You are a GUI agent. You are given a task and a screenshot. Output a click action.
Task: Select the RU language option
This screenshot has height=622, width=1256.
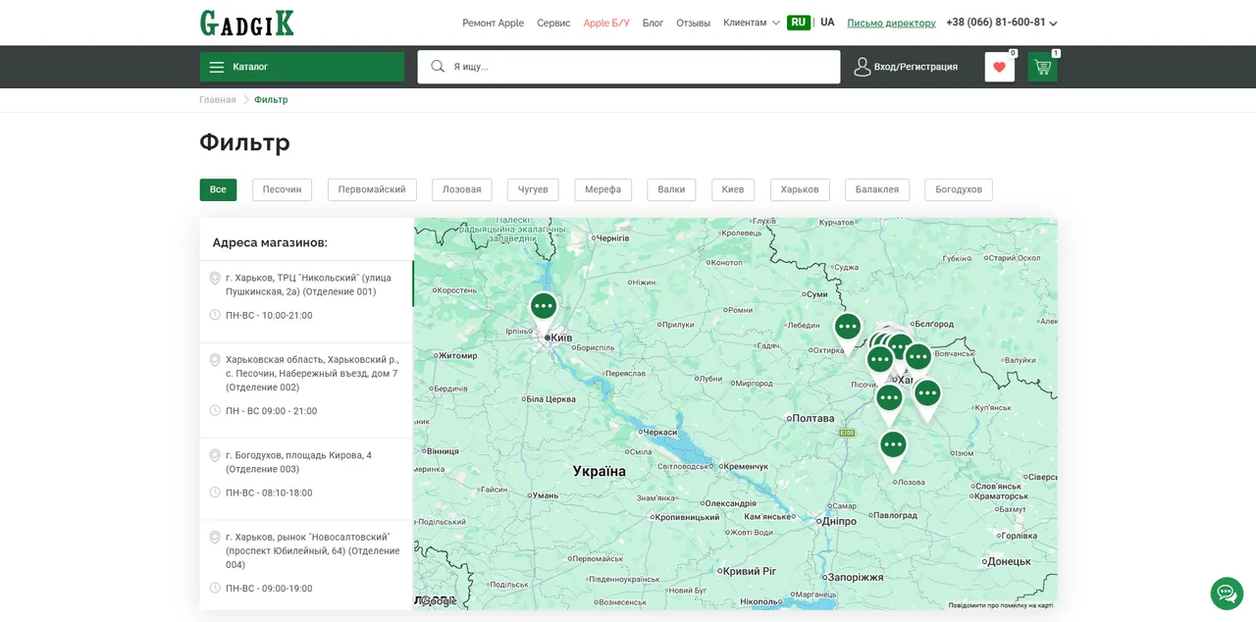[799, 23]
